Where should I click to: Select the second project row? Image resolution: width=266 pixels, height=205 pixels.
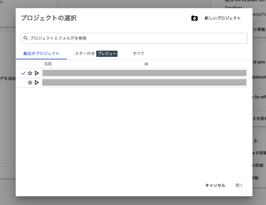144,82
